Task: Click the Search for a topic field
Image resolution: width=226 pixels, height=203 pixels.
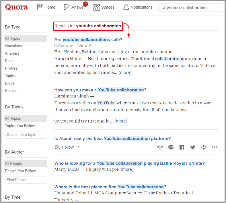Action: pos(26,135)
